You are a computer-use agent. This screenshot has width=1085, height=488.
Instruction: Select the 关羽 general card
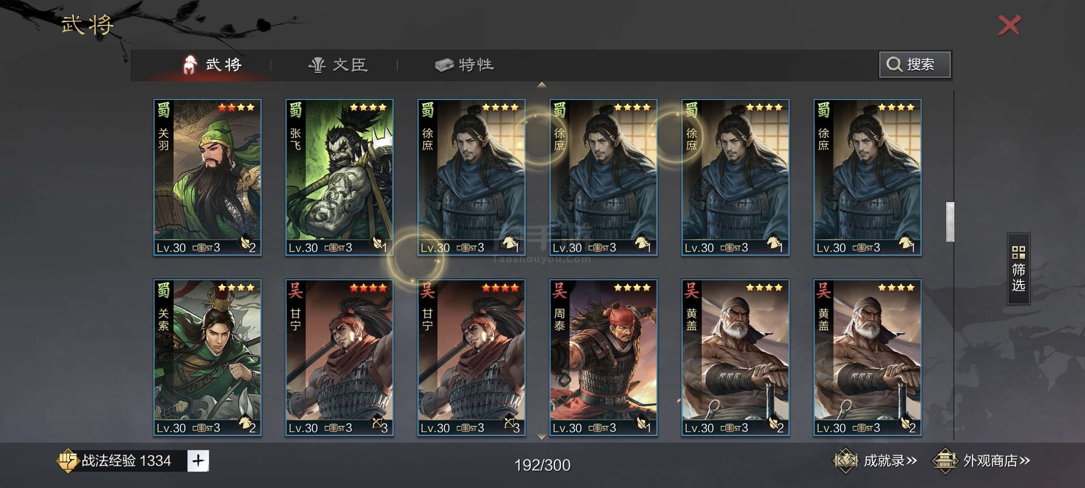(207, 177)
